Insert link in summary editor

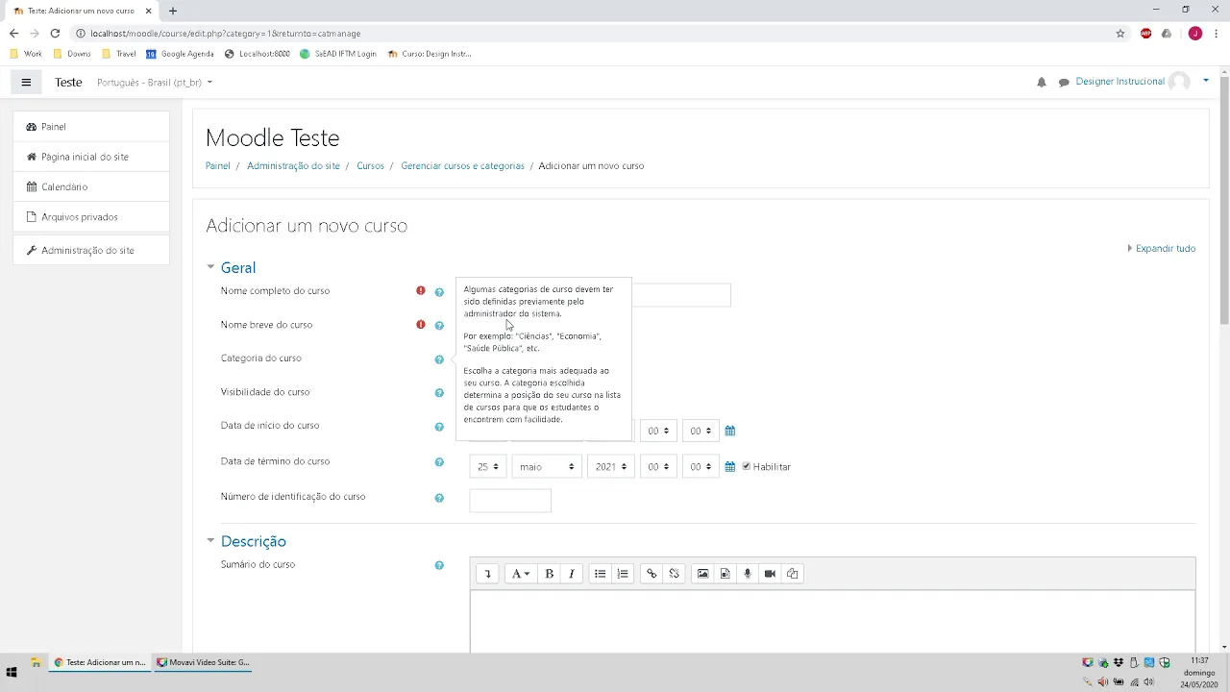click(x=652, y=574)
